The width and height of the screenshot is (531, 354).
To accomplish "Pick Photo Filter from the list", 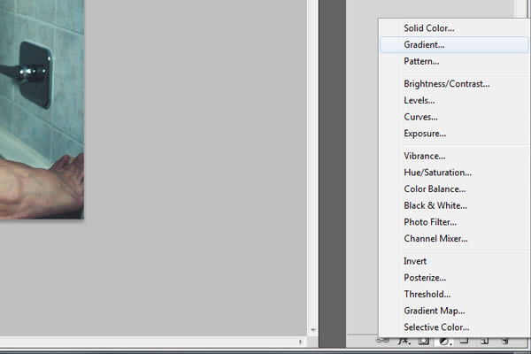I will click(431, 221).
